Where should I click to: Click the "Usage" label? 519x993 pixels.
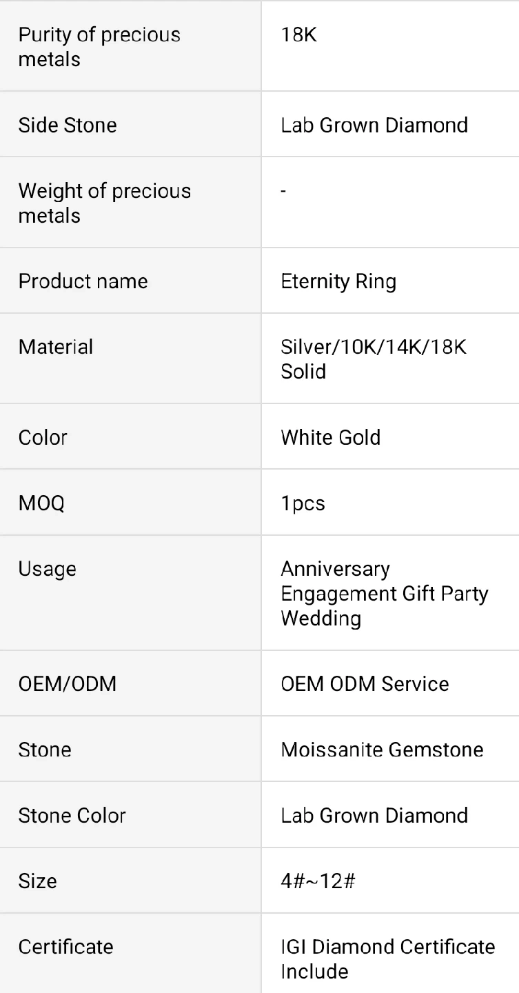coord(48,569)
